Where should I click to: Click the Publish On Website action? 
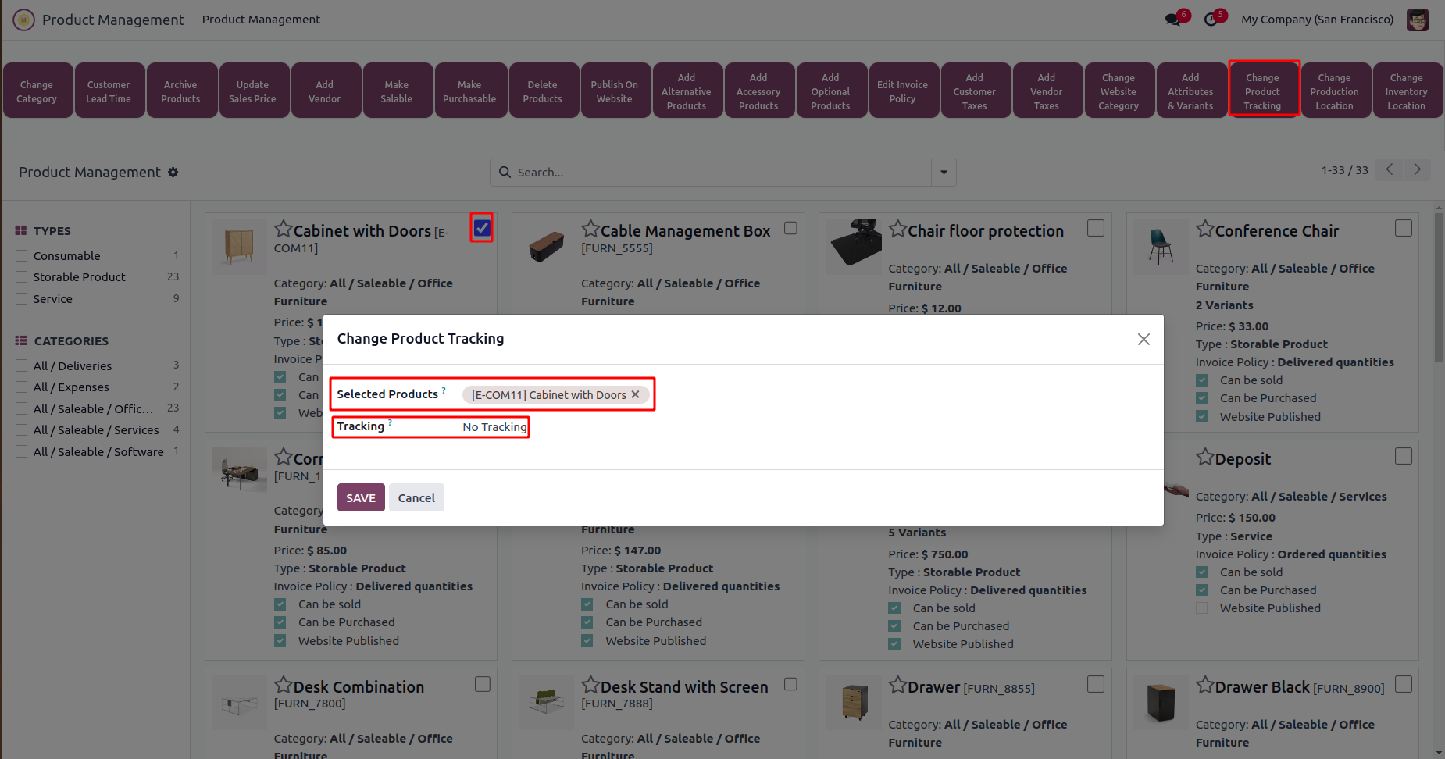click(615, 91)
